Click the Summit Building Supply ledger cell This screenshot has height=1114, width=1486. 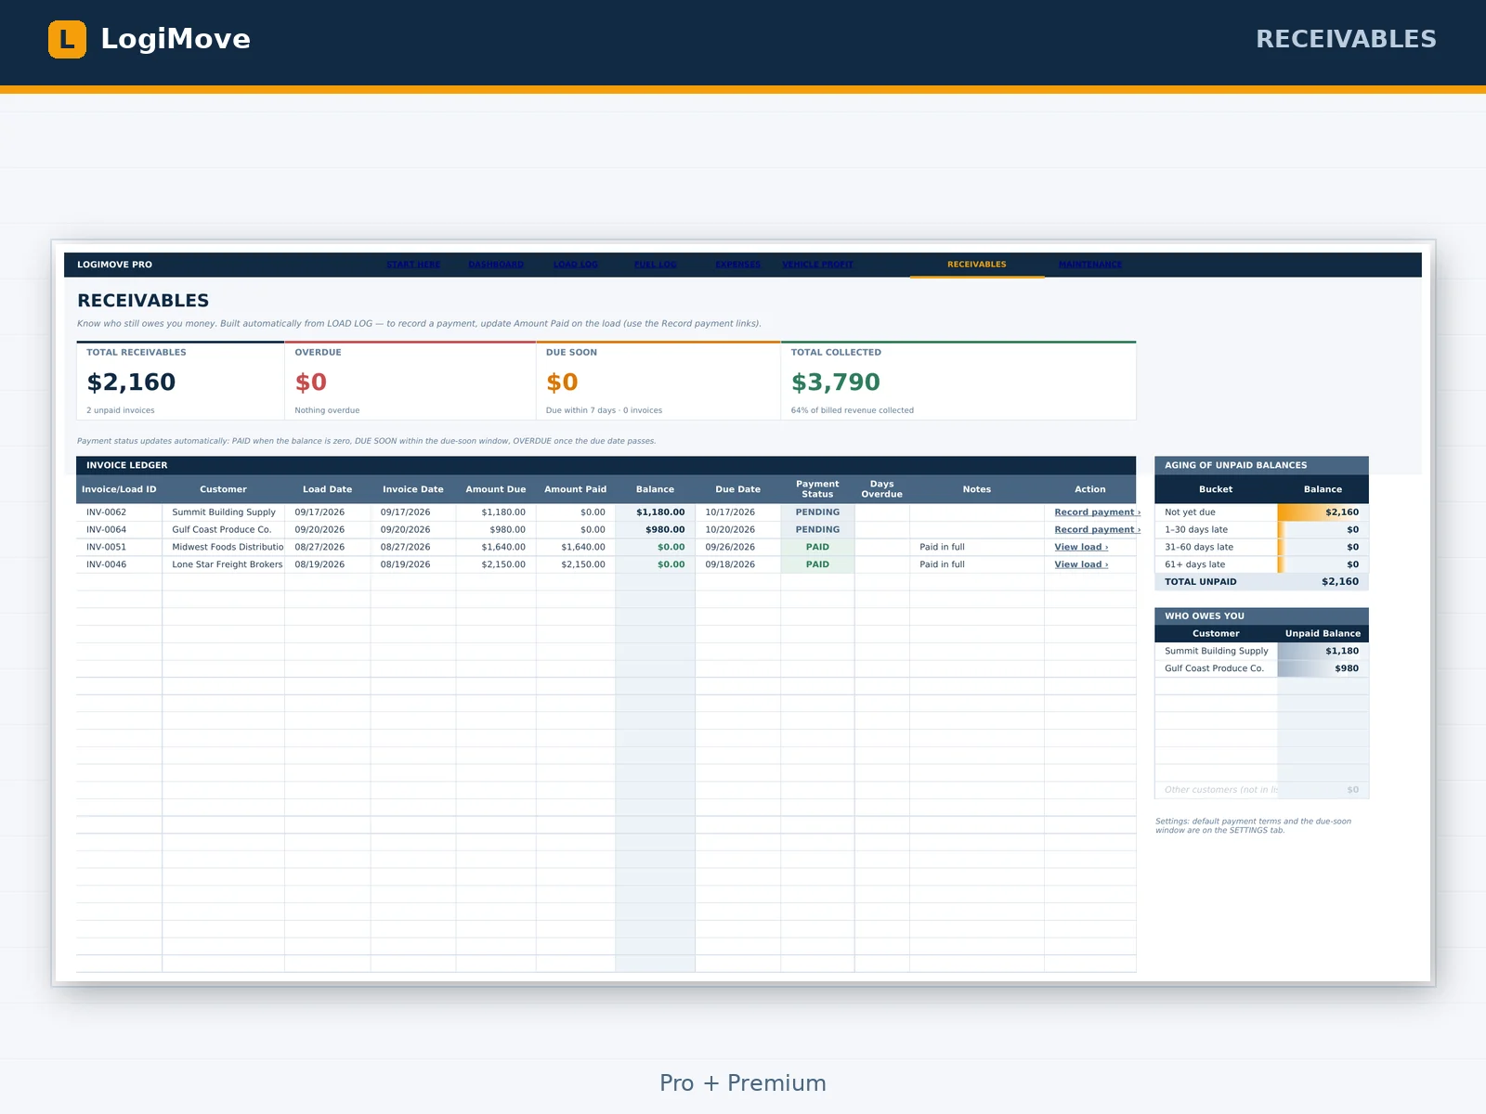(x=224, y=512)
